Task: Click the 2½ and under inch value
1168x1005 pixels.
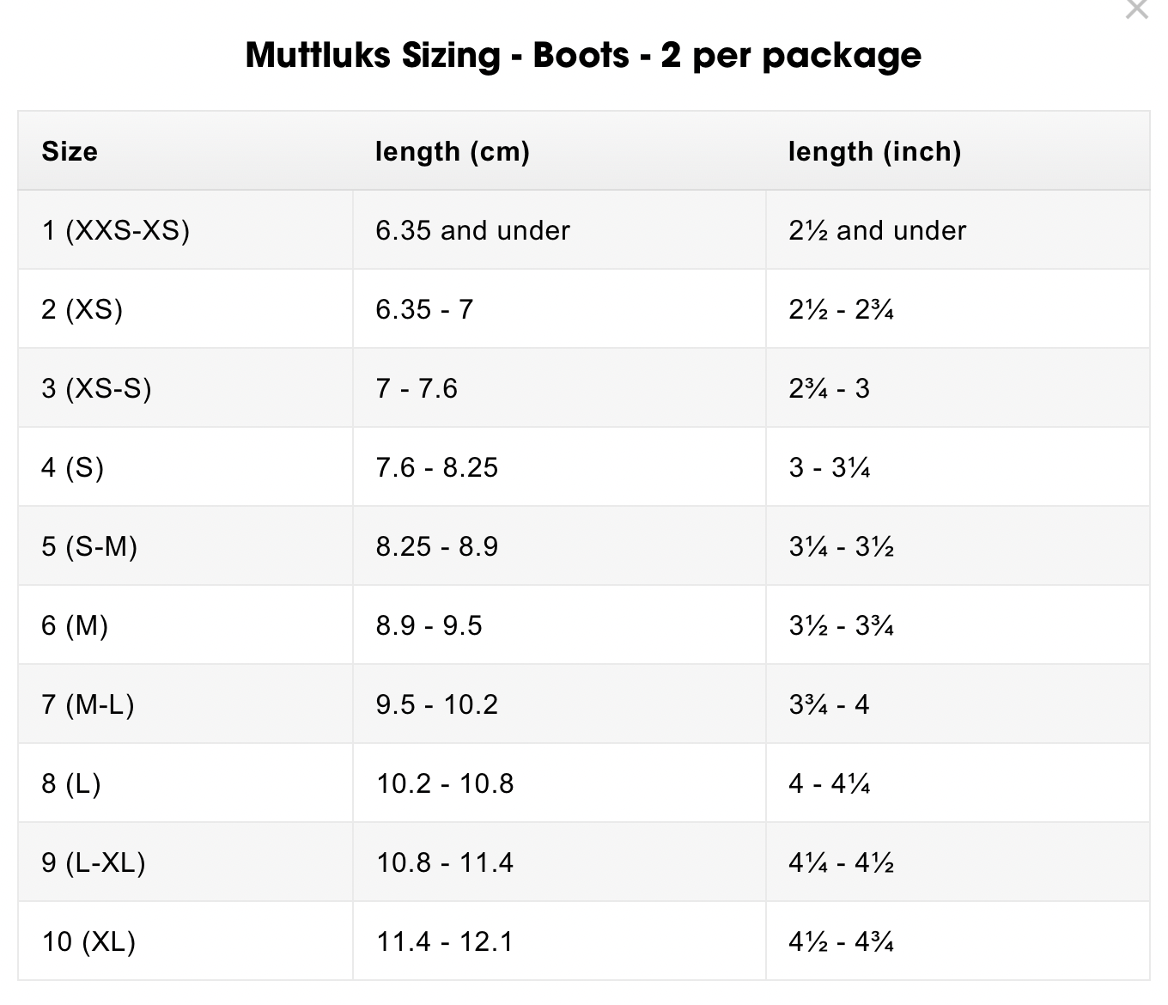Action: coord(877,230)
